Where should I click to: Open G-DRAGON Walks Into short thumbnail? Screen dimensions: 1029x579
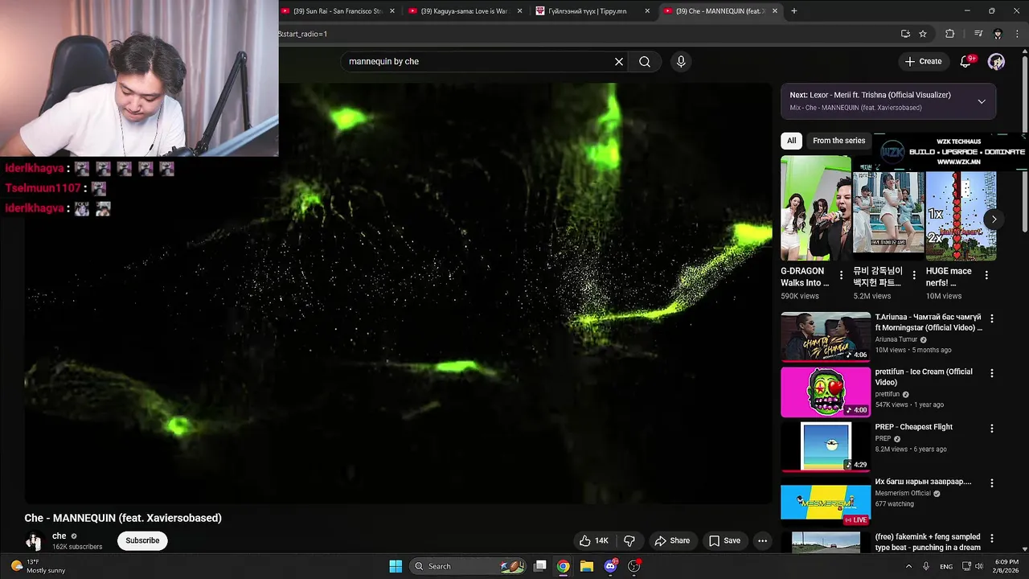pos(815,208)
